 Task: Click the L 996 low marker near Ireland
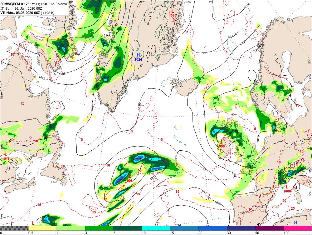coord(222,144)
